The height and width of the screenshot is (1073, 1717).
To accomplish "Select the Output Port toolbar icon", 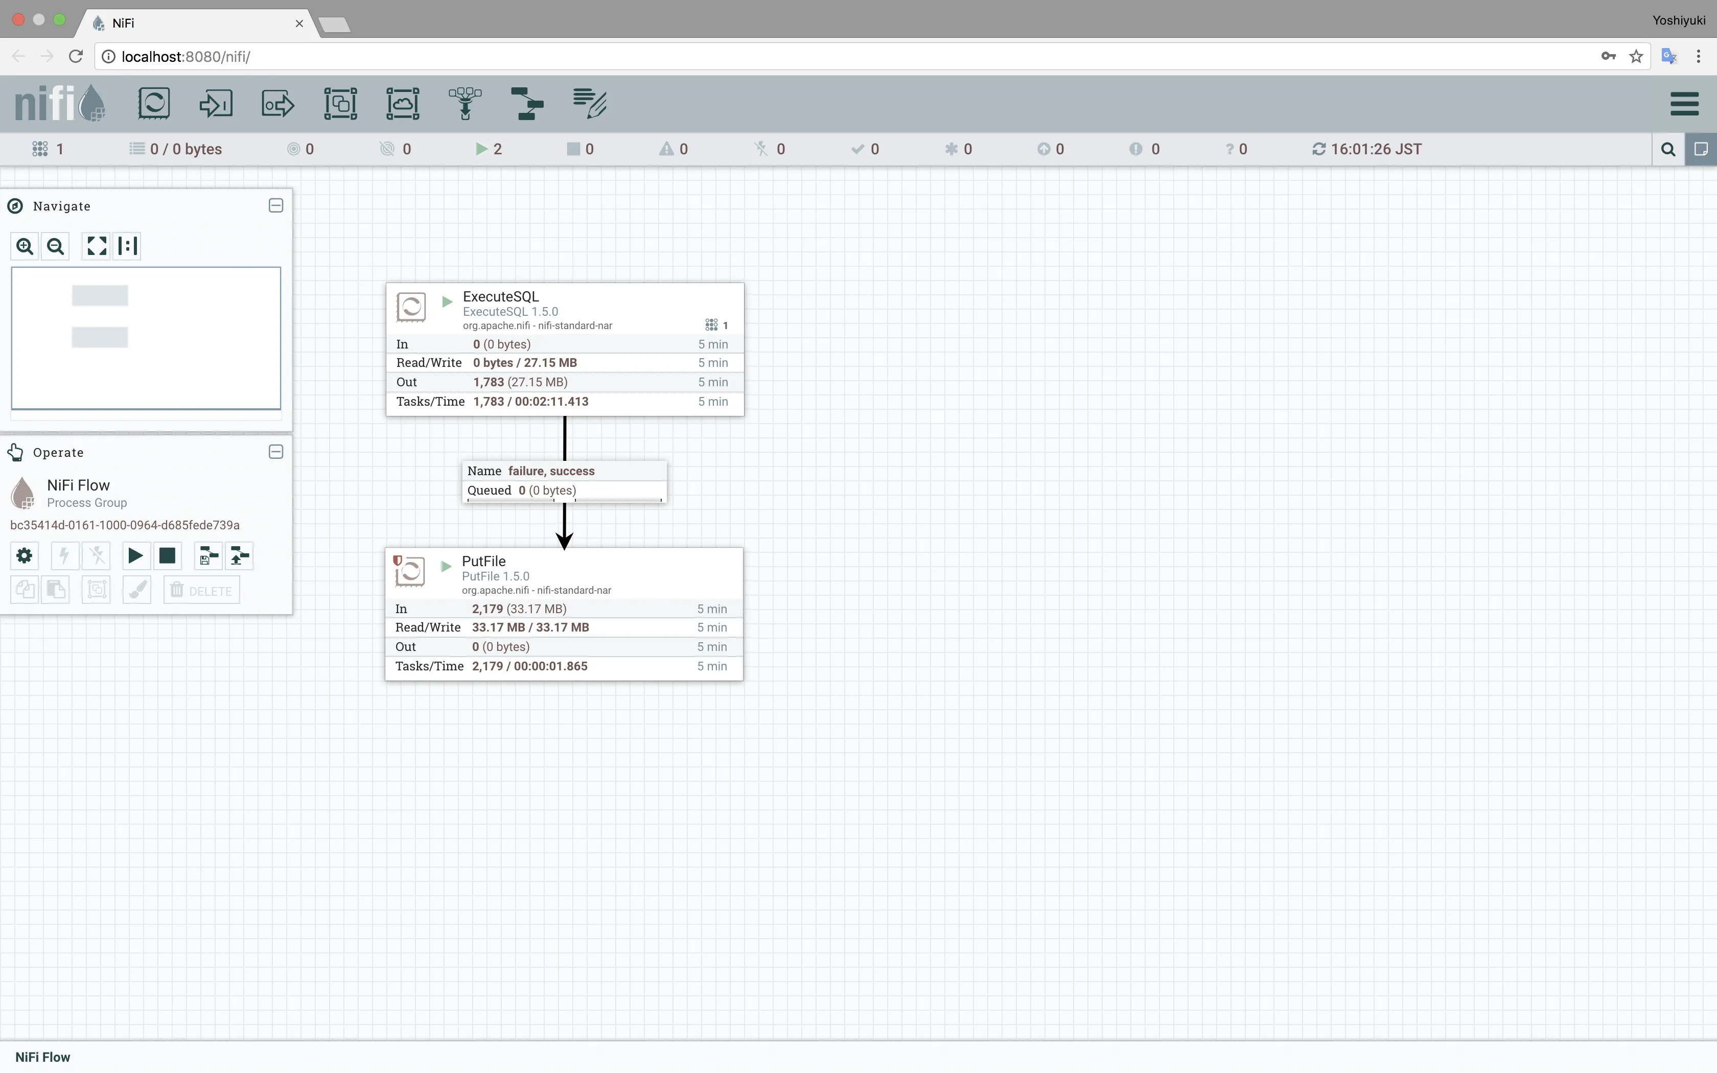I will pos(277,104).
